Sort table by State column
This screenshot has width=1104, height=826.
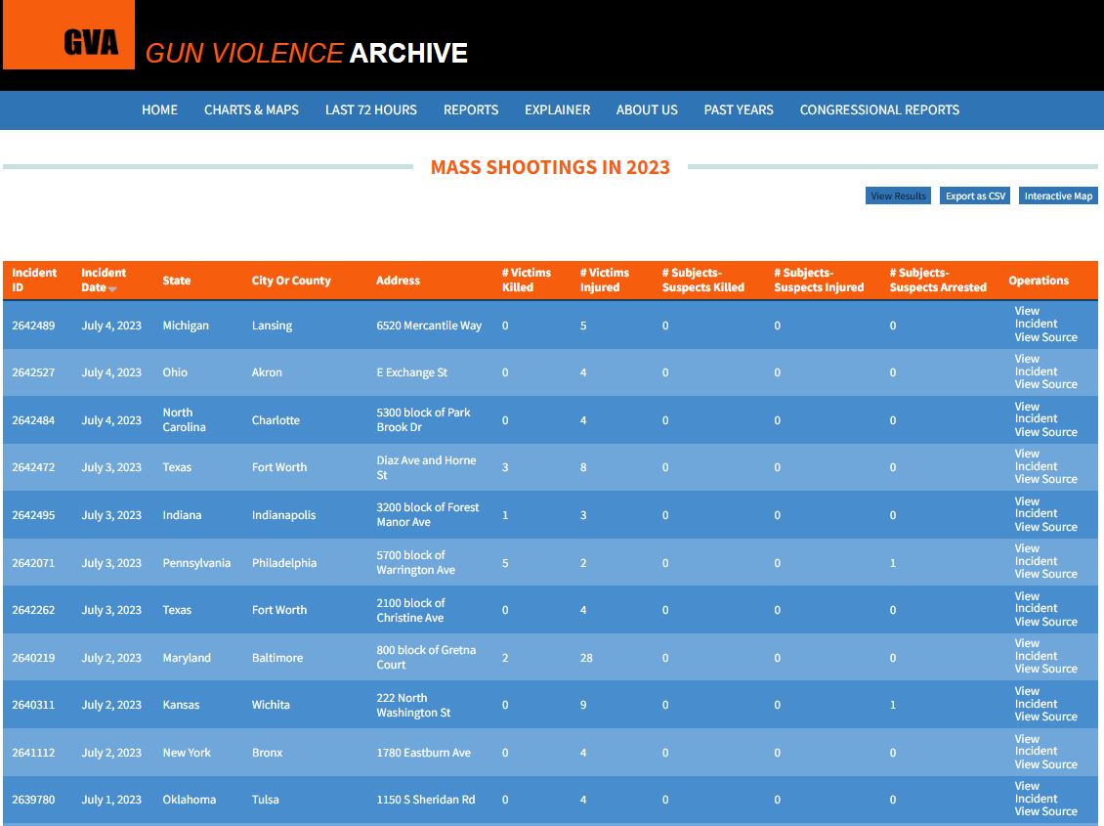tap(177, 281)
